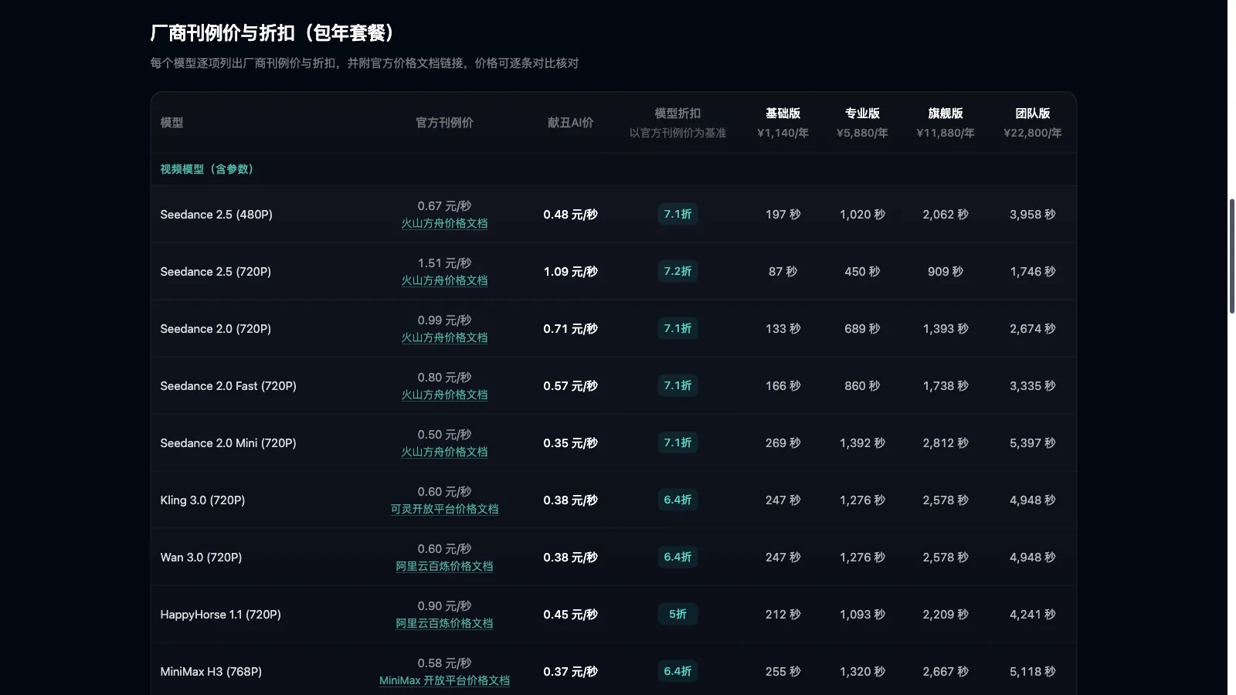
Task: Open HappyHorse 1.1 阿里云百炼价格文档 link
Action: 444,623
